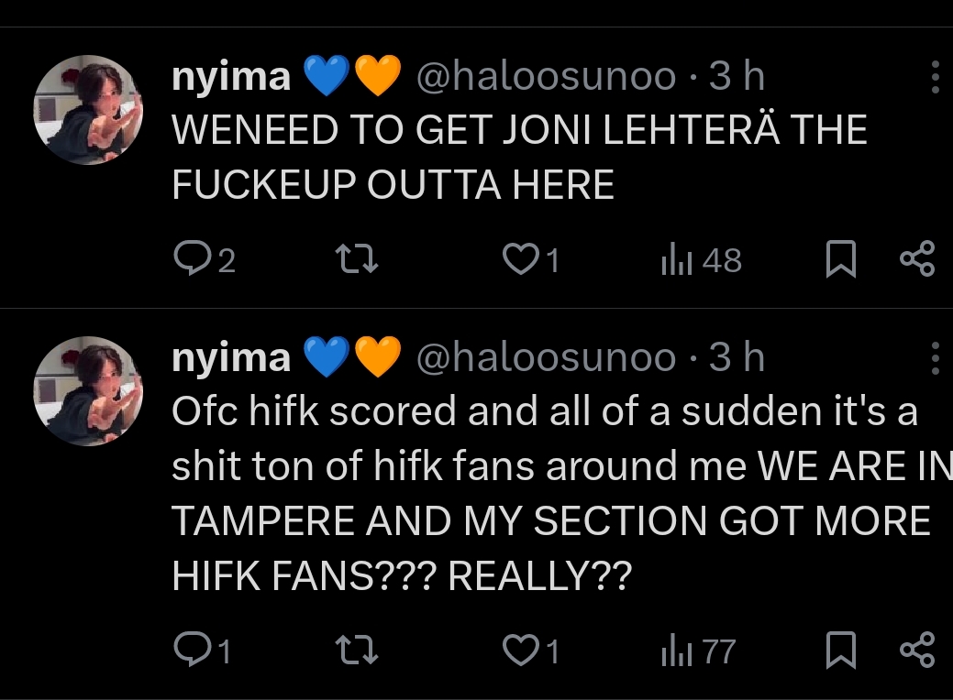Open nyima's avatar on second tweet

(x=89, y=391)
